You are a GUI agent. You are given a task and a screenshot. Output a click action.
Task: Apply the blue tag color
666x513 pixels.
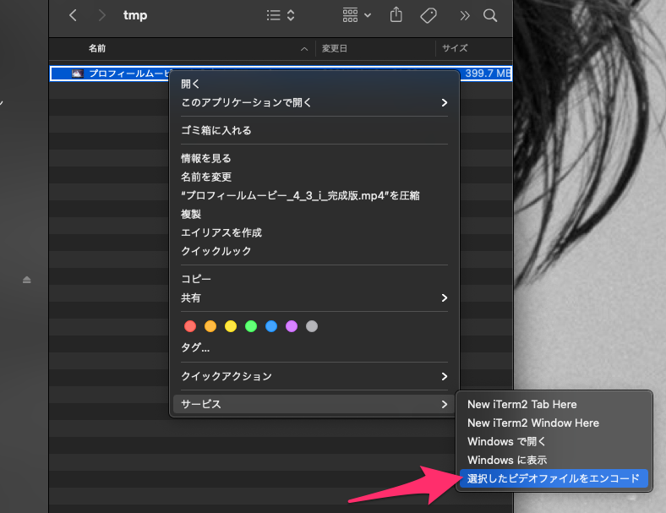tap(271, 326)
